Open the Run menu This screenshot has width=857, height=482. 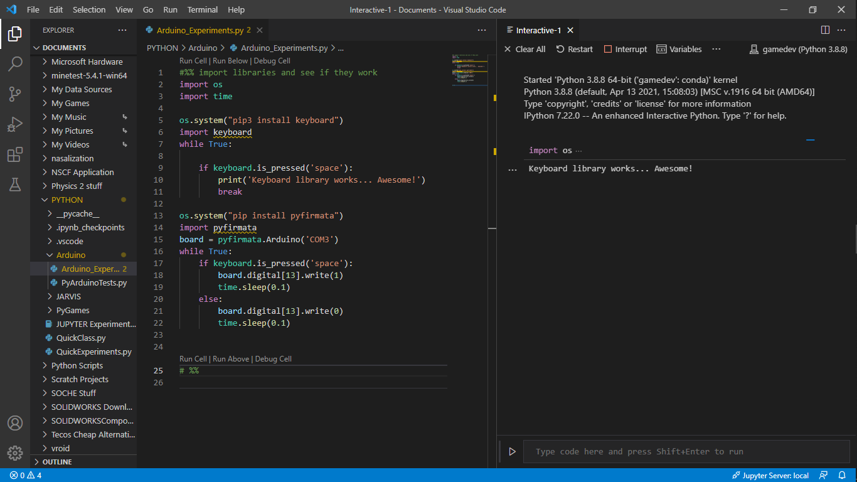click(170, 9)
